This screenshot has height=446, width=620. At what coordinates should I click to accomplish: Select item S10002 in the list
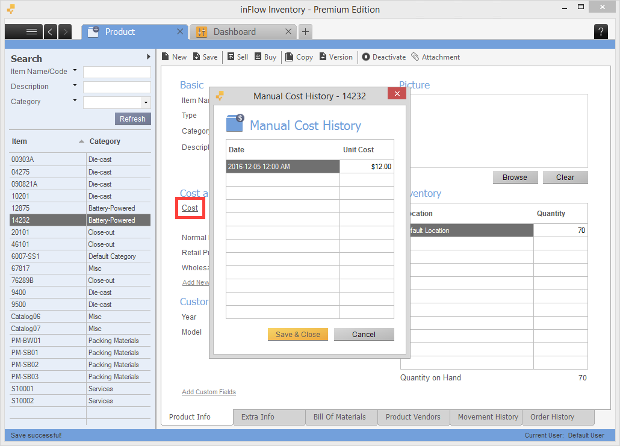(80, 400)
